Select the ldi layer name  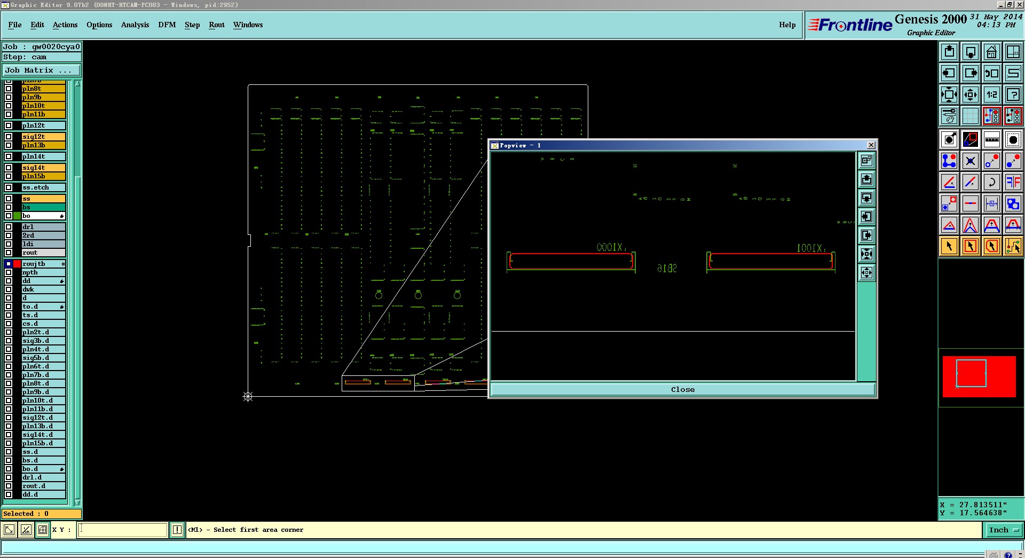click(43, 244)
